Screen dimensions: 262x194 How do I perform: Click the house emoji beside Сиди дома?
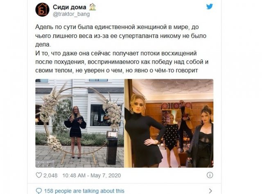pyautogui.click(x=93, y=7)
